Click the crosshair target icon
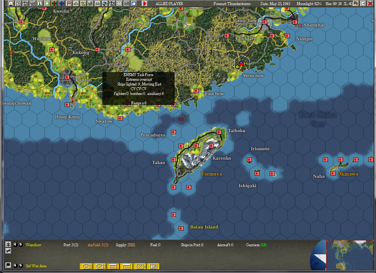 coord(112,3)
